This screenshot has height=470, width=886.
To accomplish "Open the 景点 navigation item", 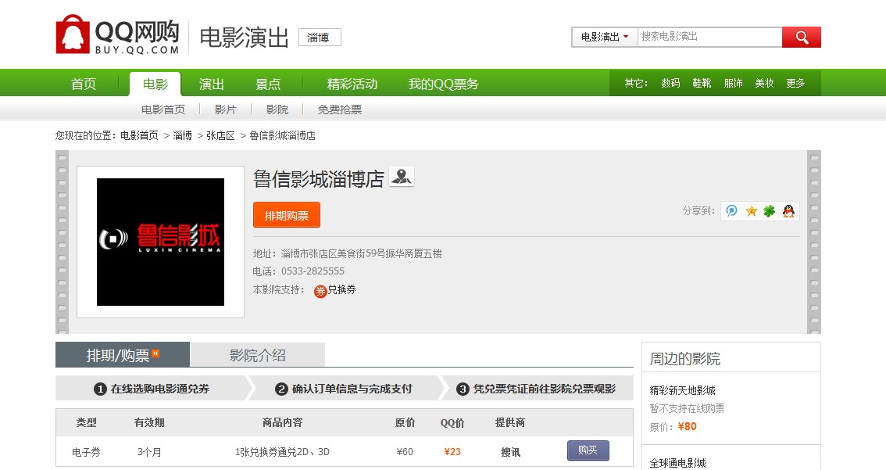I will coord(268,84).
